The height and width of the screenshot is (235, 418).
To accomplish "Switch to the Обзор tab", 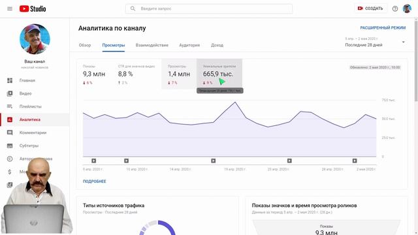I will [x=85, y=45].
